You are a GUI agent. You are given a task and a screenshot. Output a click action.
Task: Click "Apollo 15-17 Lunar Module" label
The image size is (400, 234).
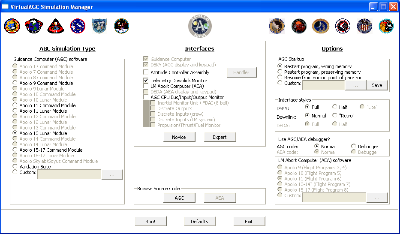pyautogui.click(x=47, y=156)
